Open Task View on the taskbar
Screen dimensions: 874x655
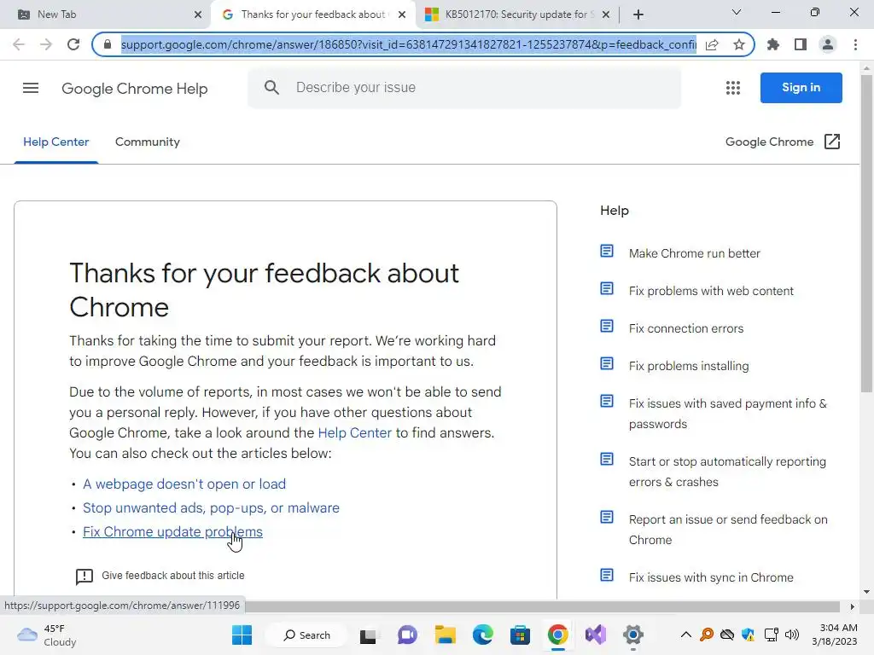point(368,635)
